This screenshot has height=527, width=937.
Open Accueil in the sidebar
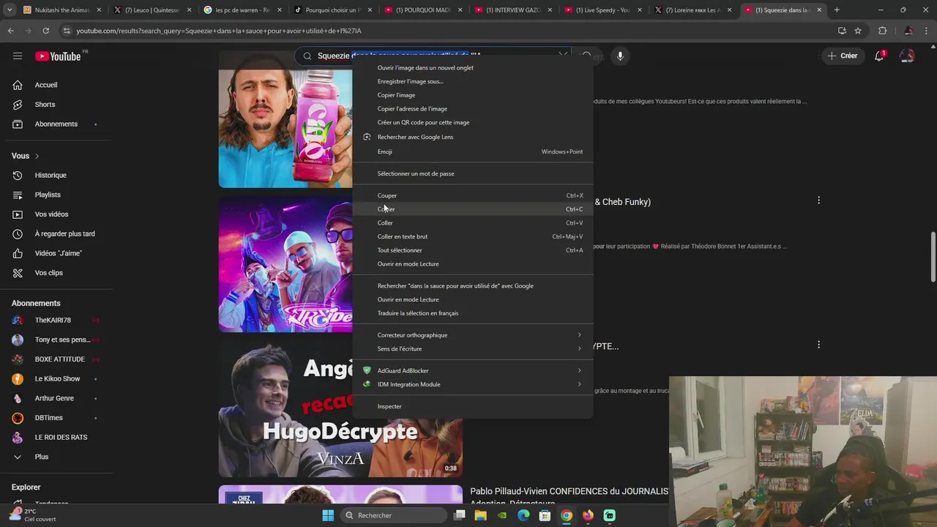tap(45, 85)
